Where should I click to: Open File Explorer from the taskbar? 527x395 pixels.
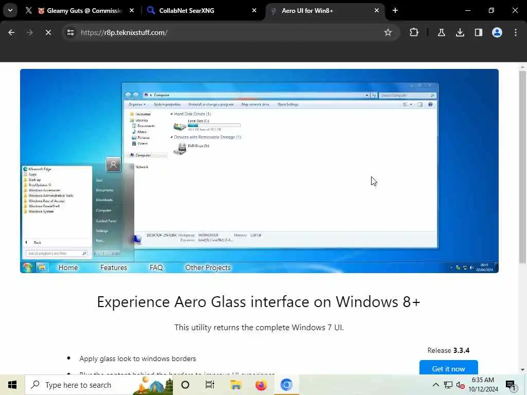coord(236,385)
